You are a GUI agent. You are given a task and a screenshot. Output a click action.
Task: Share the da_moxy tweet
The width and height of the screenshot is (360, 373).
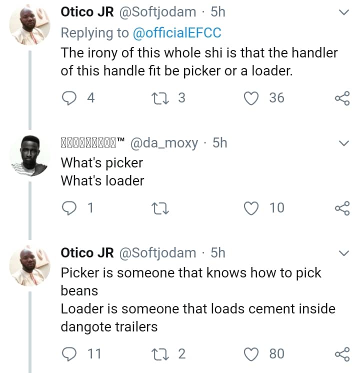coord(342,208)
